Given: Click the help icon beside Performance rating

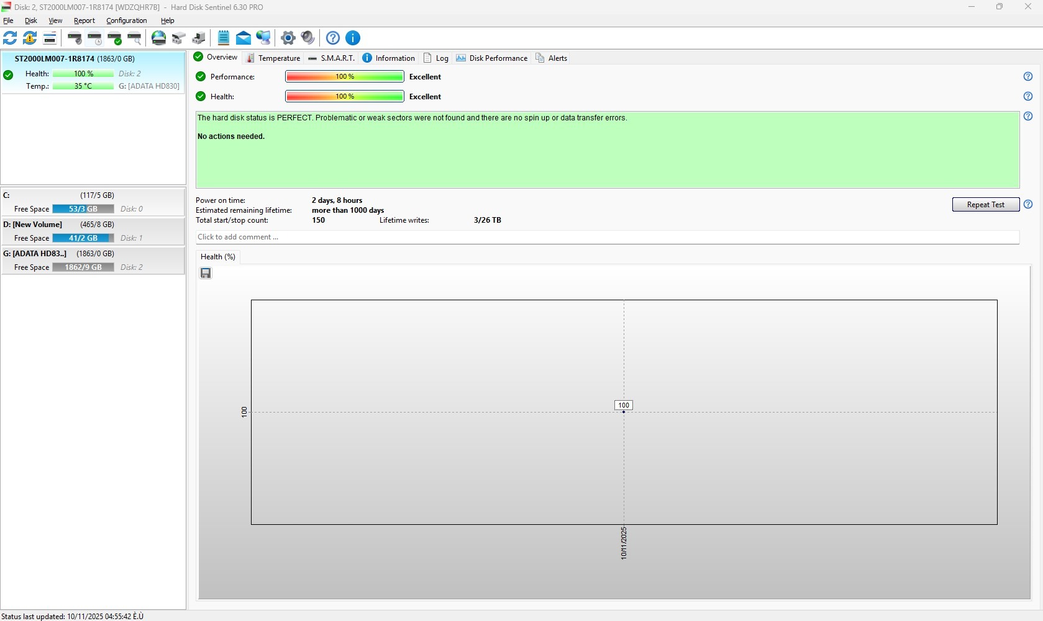Looking at the screenshot, I should tap(1028, 76).
